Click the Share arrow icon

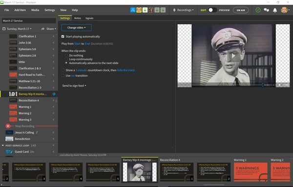[x=43, y=29]
